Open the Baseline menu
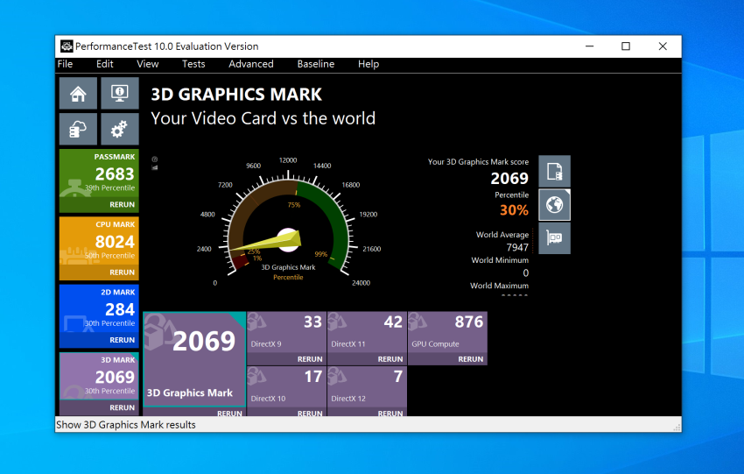 point(315,64)
